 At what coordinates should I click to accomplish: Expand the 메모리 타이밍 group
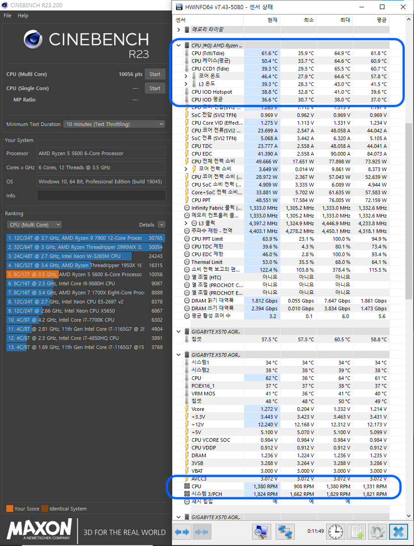(179, 30)
